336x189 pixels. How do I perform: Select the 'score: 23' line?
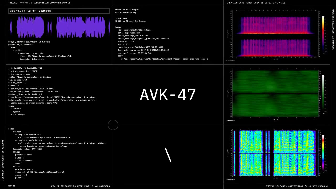click(x=123, y=44)
